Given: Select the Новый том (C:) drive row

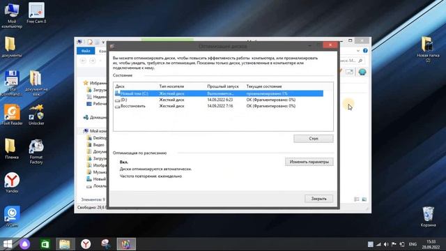Looking at the screenshot, I should 219,93.
